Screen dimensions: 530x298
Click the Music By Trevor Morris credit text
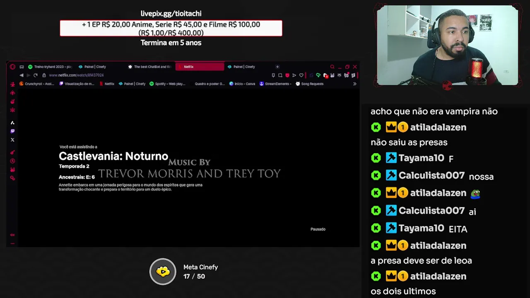[189, 169]
